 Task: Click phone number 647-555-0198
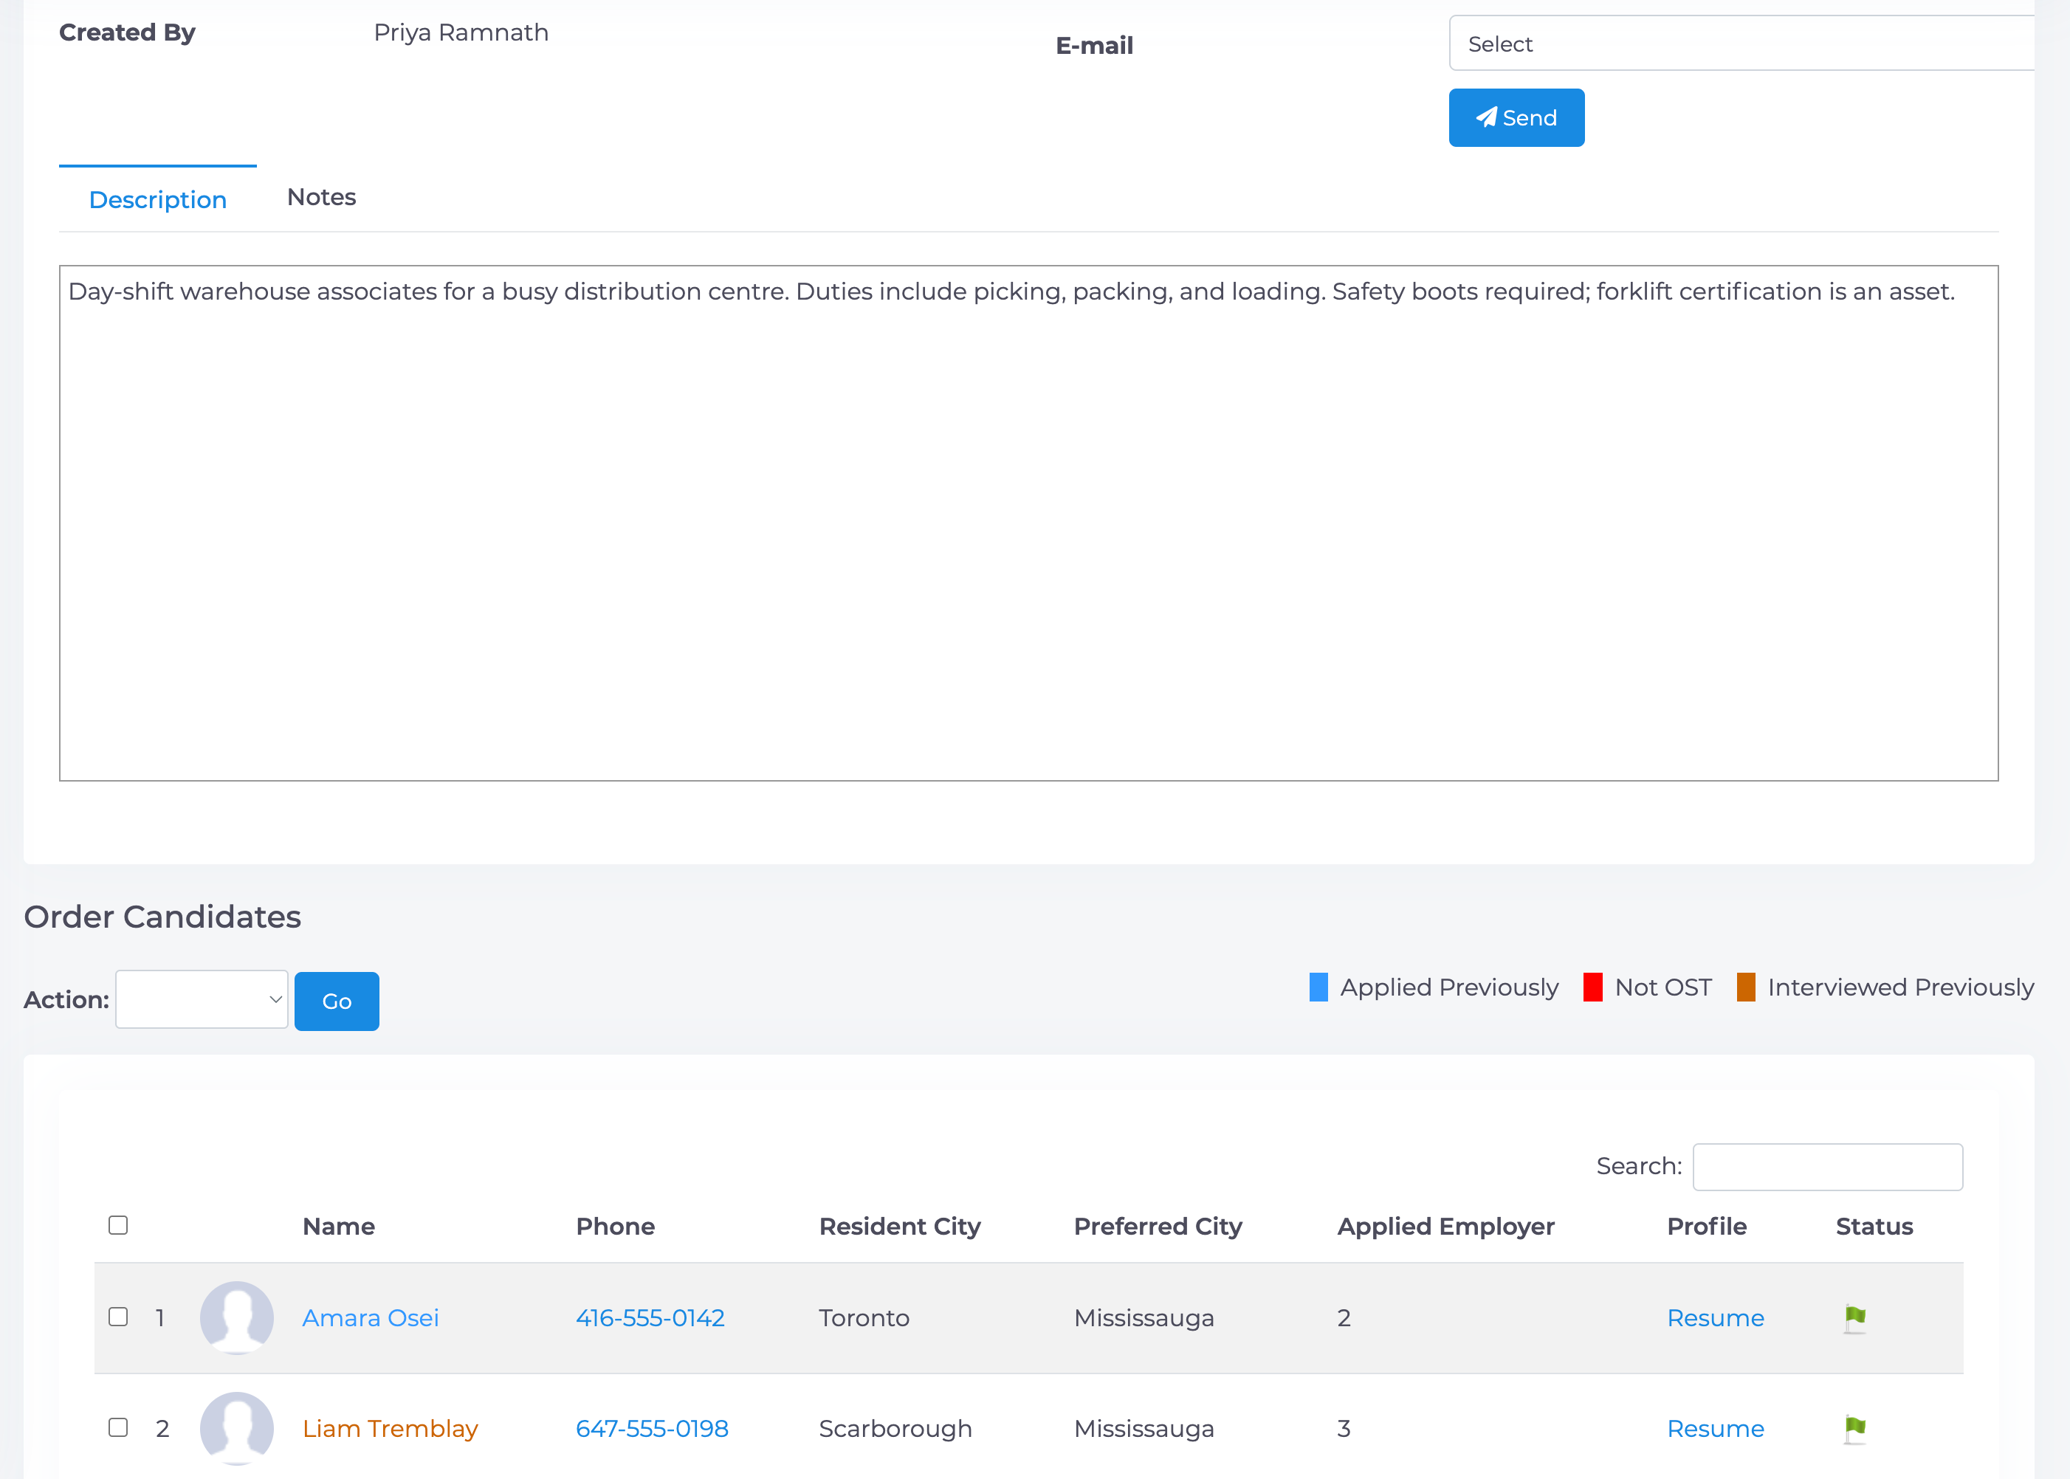(652, 1429)
